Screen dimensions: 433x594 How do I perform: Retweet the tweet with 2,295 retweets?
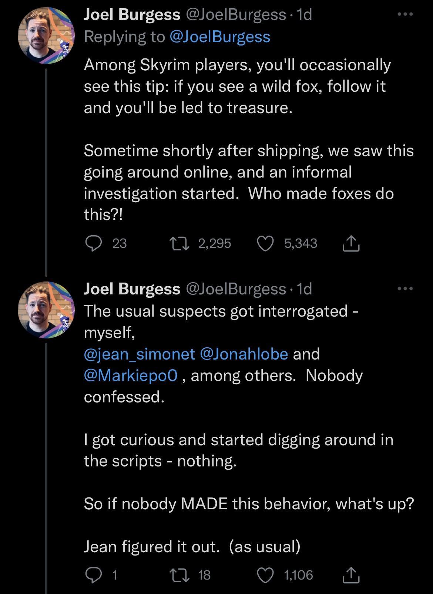click(x=180, y=244)
